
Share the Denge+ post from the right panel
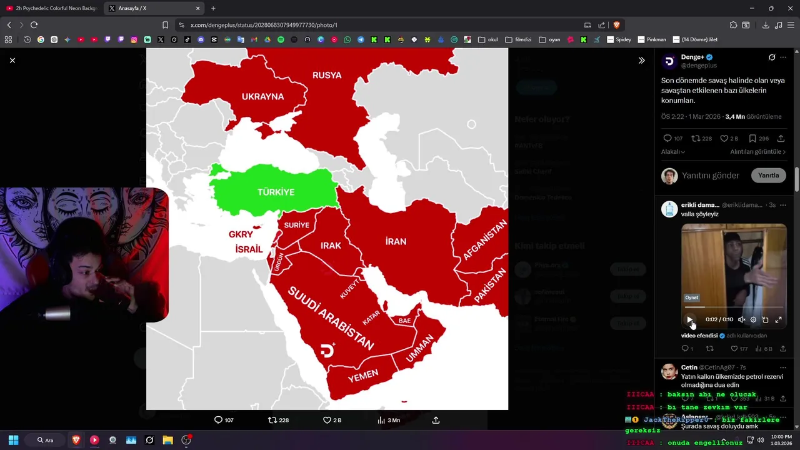click(781, 139)
